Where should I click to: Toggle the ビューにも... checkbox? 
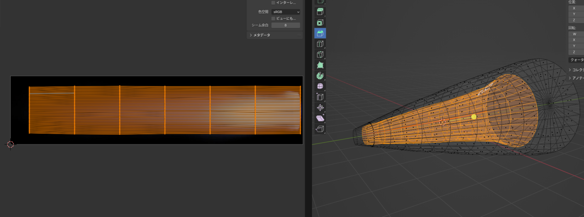coord(274,18)
